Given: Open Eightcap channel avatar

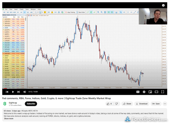Looking at the screenshot, I should point(5,104).
